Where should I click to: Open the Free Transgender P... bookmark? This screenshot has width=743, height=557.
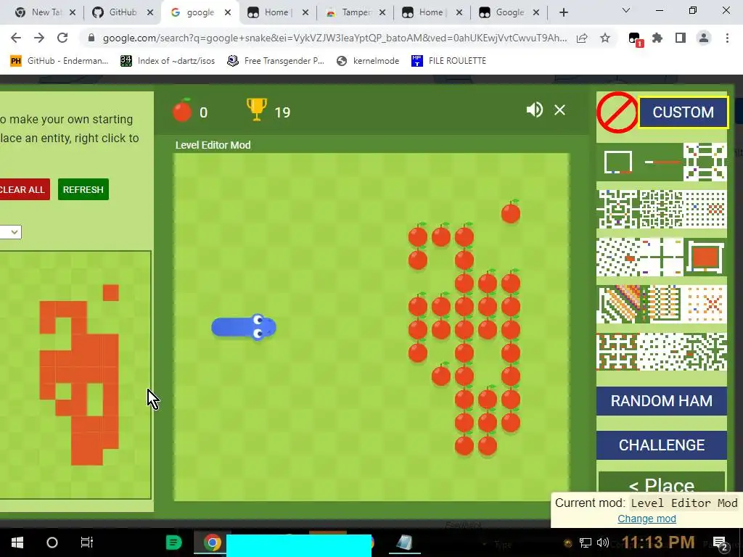pyautogui.click(x=275, y=61)
